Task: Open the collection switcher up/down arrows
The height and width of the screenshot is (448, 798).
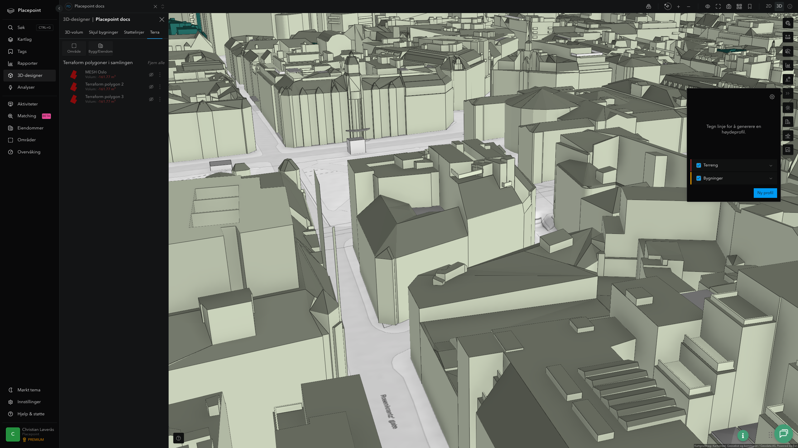Action: coord(163,7)
